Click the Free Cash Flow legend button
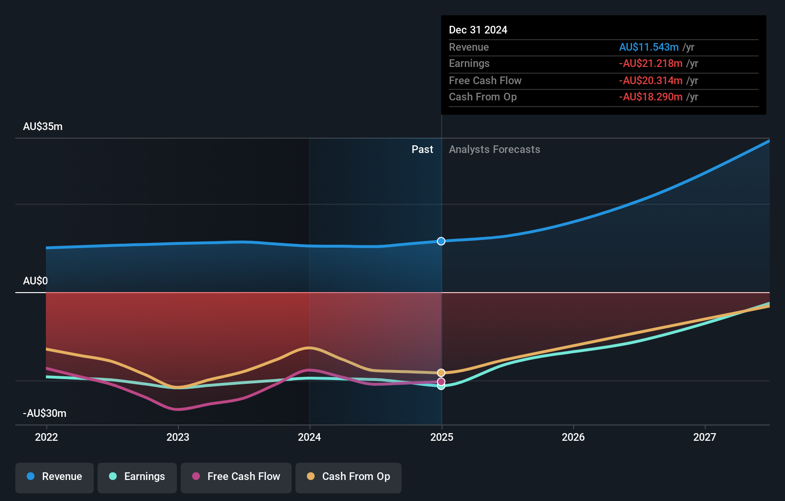This screenshot has height=501, width=785. pyautogui.click(x=236, y=477)
